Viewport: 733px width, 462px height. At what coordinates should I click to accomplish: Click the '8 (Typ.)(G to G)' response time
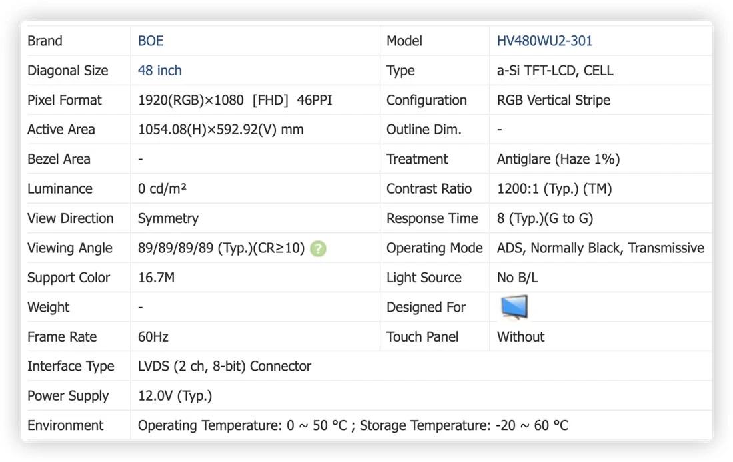coord(545,218)
